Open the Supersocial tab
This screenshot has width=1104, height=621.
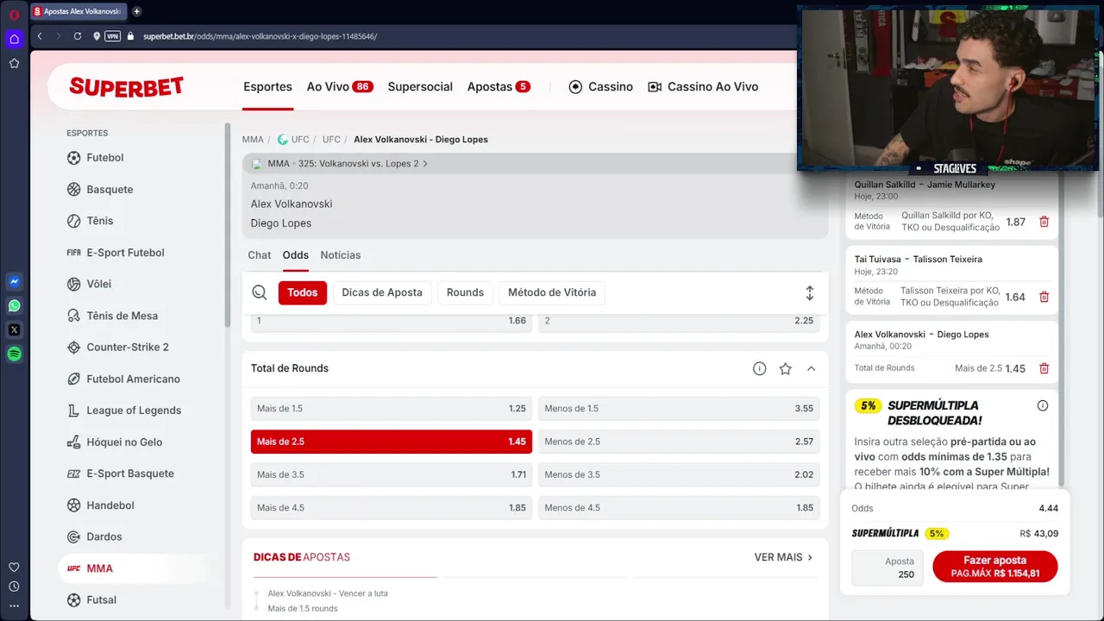click(x=420, y=87)
